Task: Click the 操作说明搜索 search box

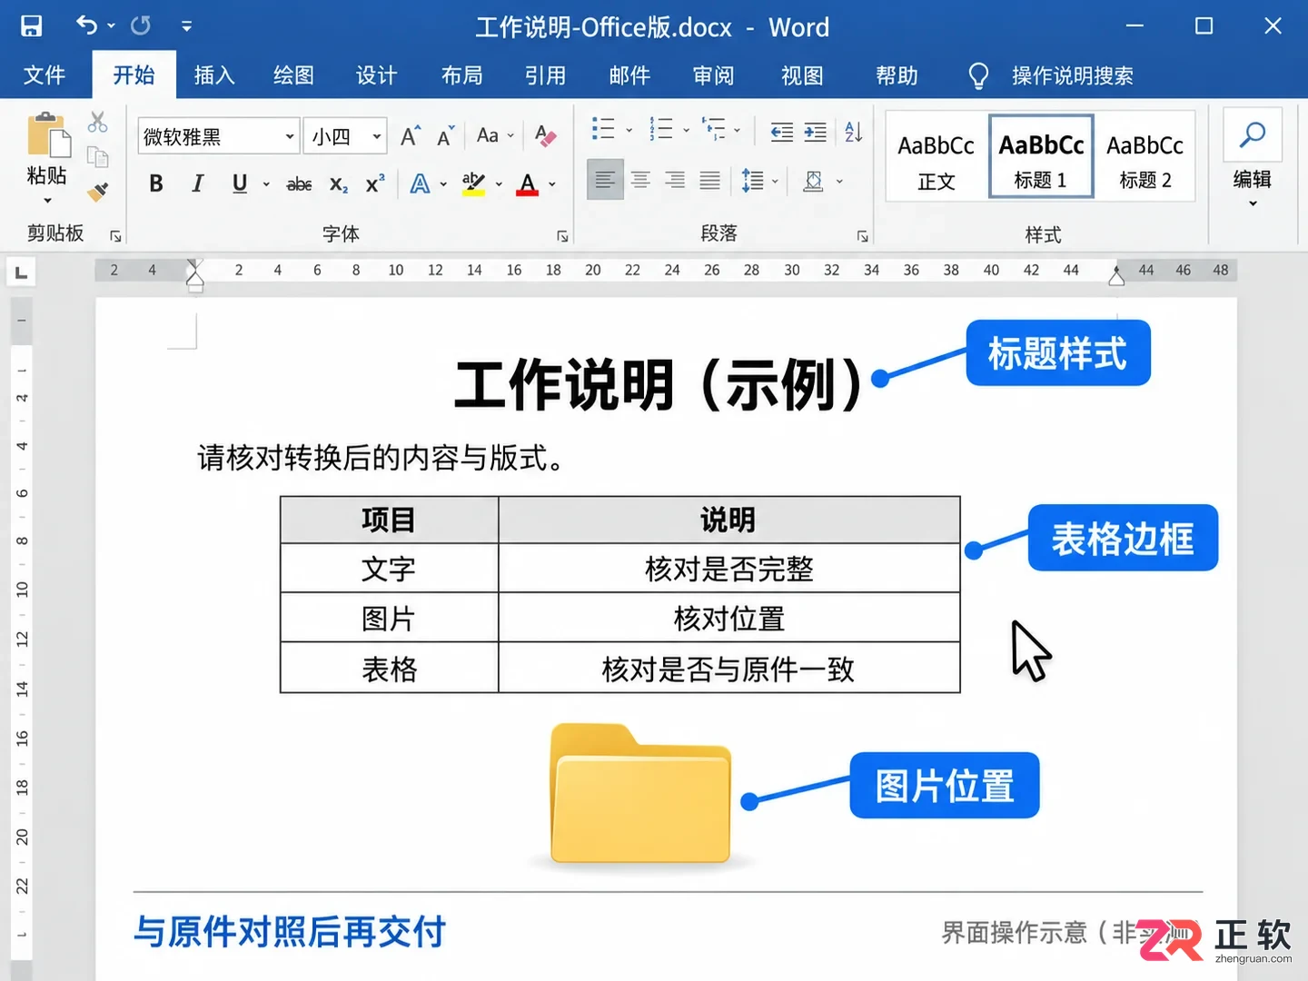Action: tap(1073, 75)
